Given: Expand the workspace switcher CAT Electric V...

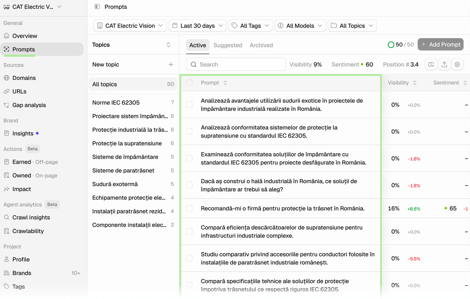Looking at the screenshot, I should [33, 7].
